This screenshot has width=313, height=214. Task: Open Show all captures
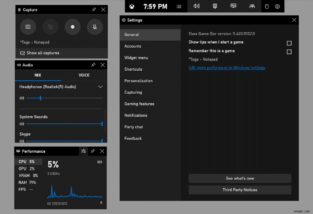point(61,53)
